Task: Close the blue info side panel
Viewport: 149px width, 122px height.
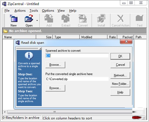Action: pyautogui.click(x=40, y=49)
